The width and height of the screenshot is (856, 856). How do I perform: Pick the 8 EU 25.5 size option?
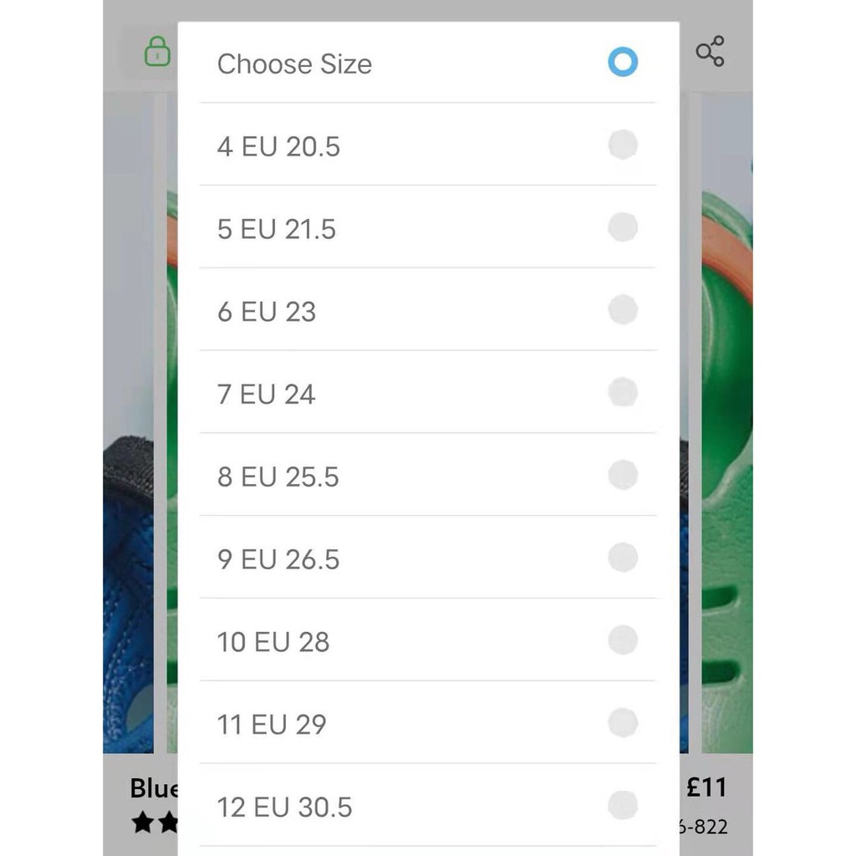[278, 476]
